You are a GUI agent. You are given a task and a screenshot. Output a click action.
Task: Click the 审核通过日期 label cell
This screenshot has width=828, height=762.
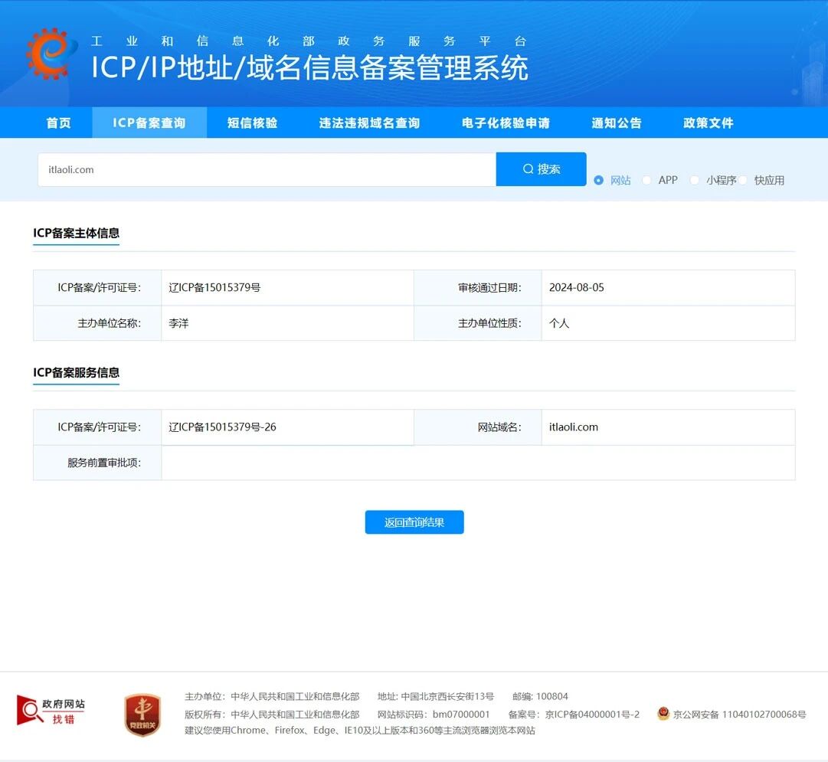pyautogui.click(x=478, y=288)
